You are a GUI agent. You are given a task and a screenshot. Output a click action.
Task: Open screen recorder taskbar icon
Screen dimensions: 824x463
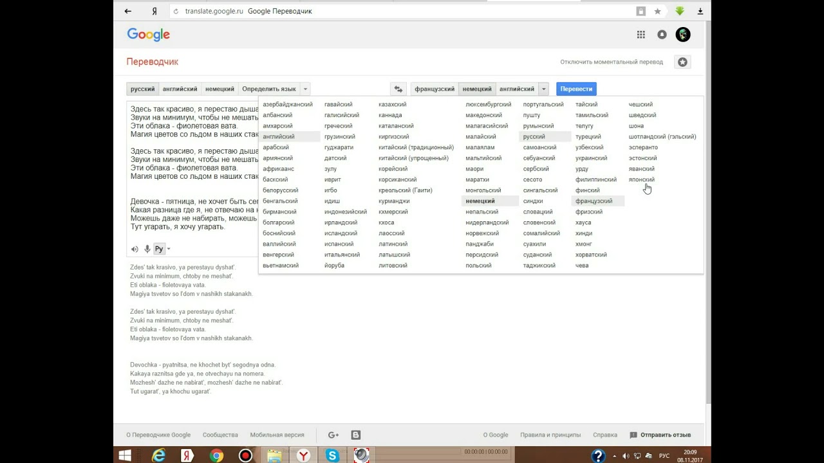point(245,455)
